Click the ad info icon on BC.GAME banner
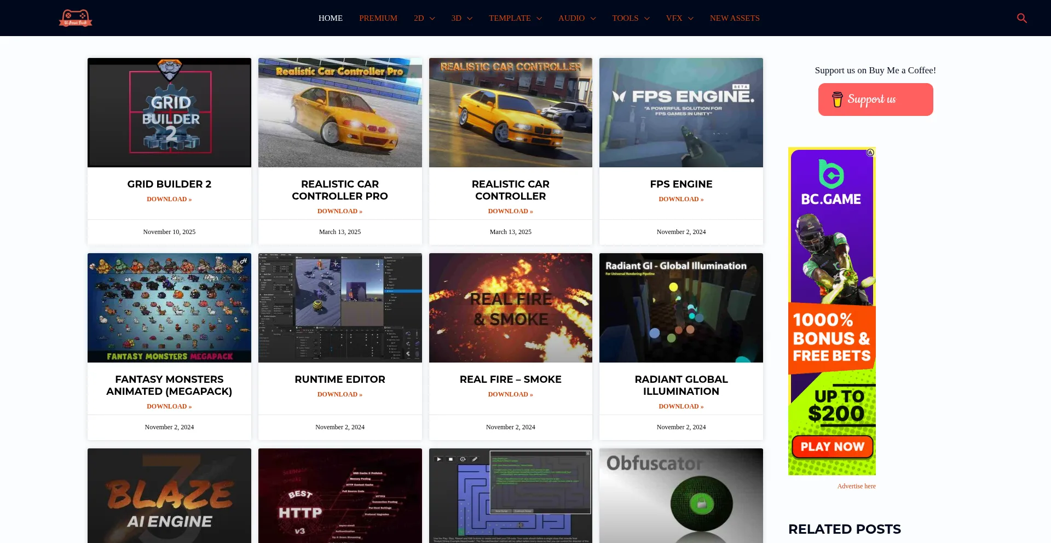 tap(870, 153)
